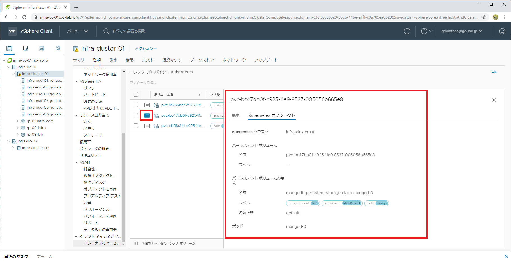
Task: Collapse the リソース割り当て section
Action: point(76,115)
